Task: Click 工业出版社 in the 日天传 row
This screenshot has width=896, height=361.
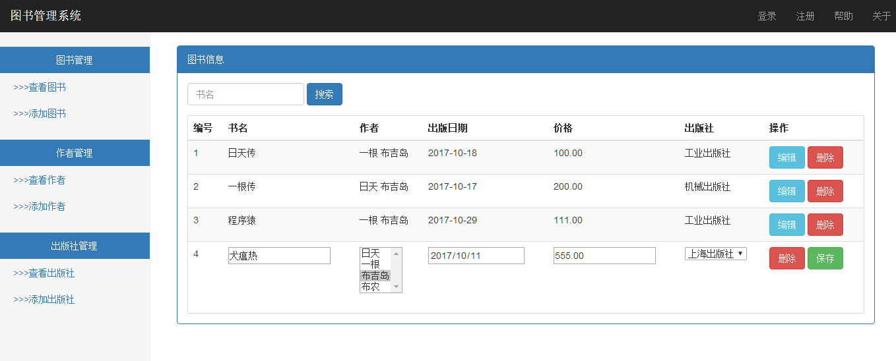Action: coord(708,153)
